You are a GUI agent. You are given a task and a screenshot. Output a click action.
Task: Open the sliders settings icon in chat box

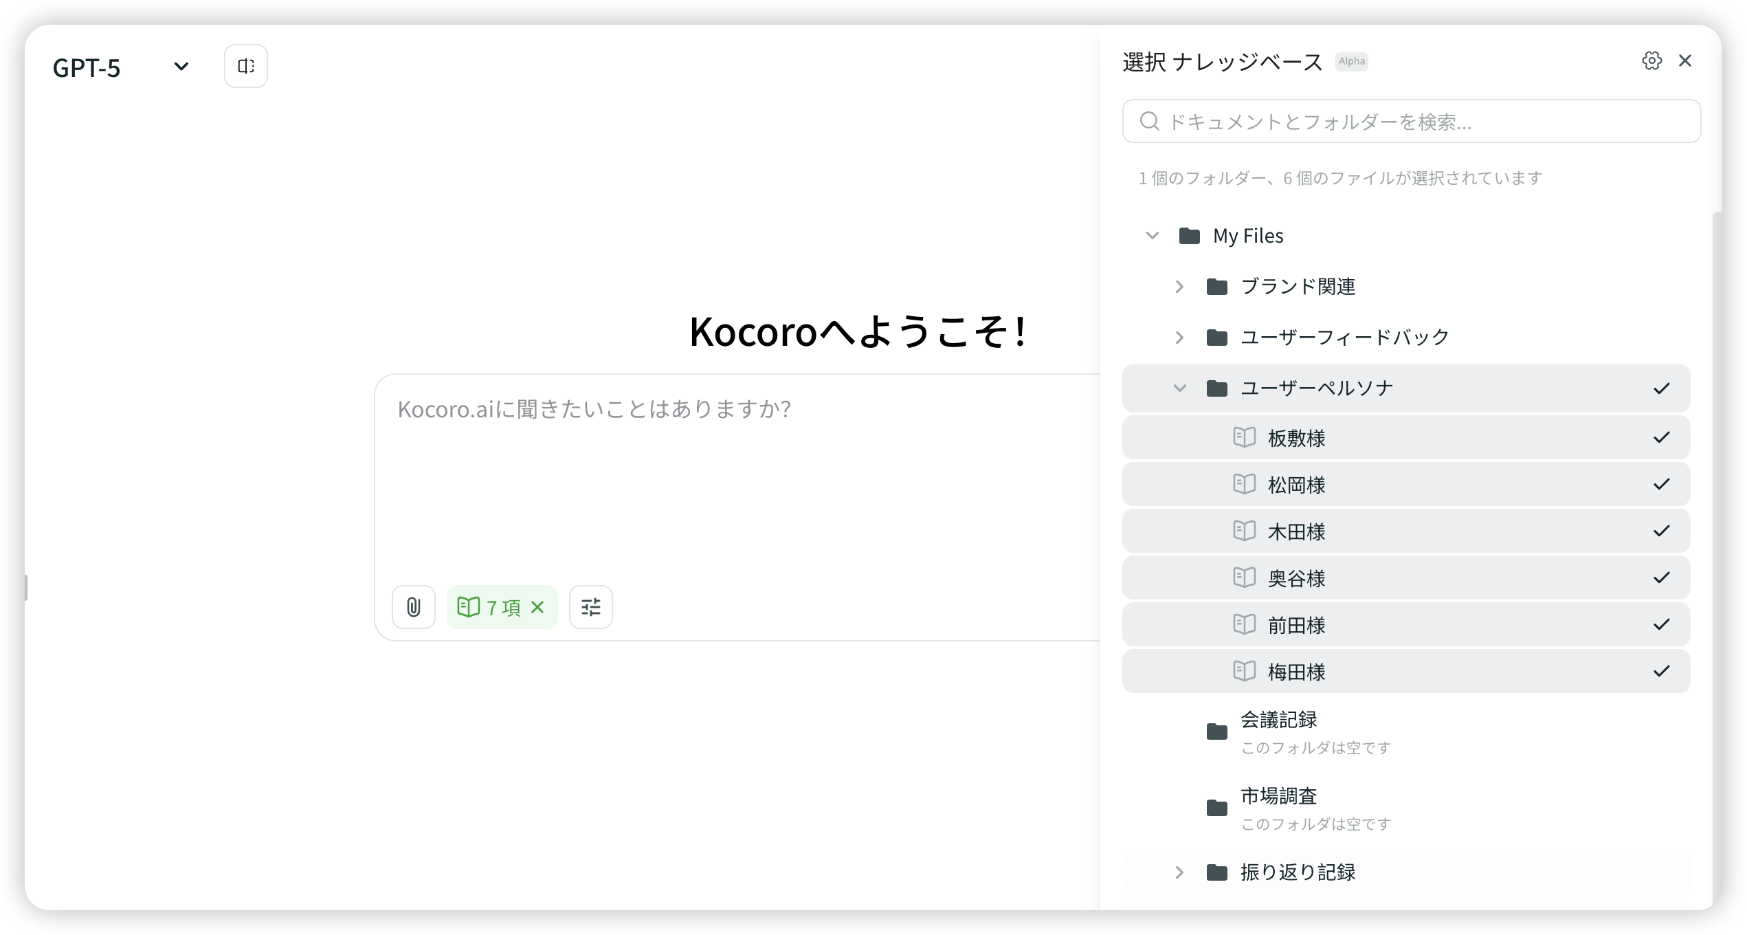point(590,607)
